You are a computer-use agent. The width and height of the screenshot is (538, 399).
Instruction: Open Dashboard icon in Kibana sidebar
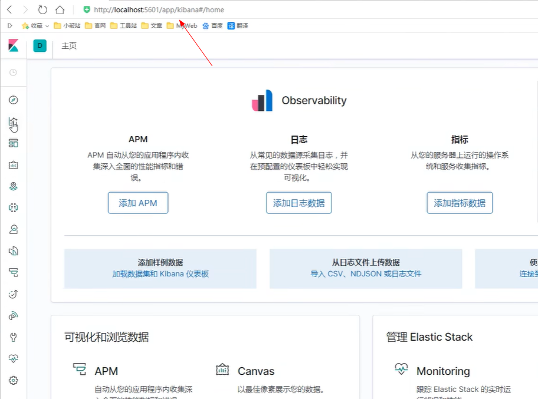click(13, 143)
